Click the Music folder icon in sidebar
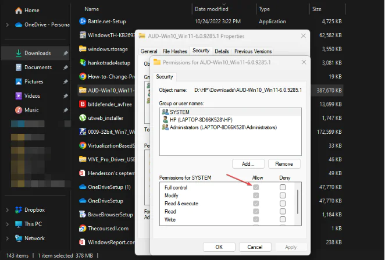Viewport: 385px width, 260px height. (18, 110)
